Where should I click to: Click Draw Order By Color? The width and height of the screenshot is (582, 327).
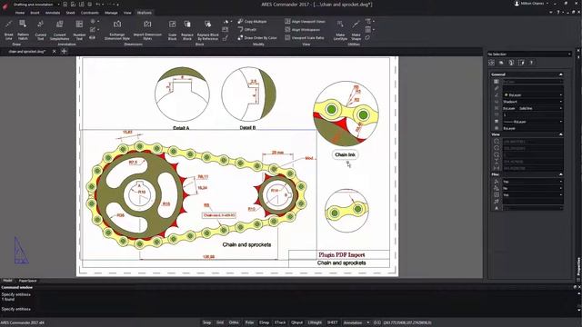257,38
